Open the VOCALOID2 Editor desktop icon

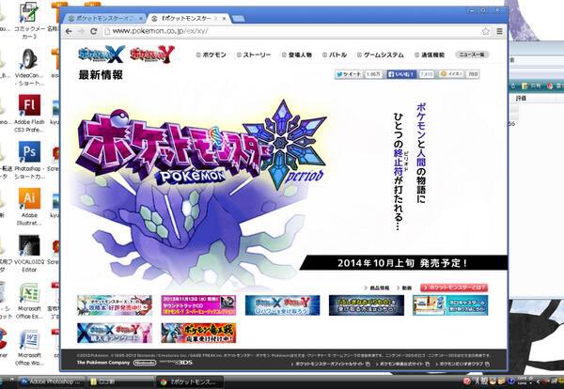(29, 254)
